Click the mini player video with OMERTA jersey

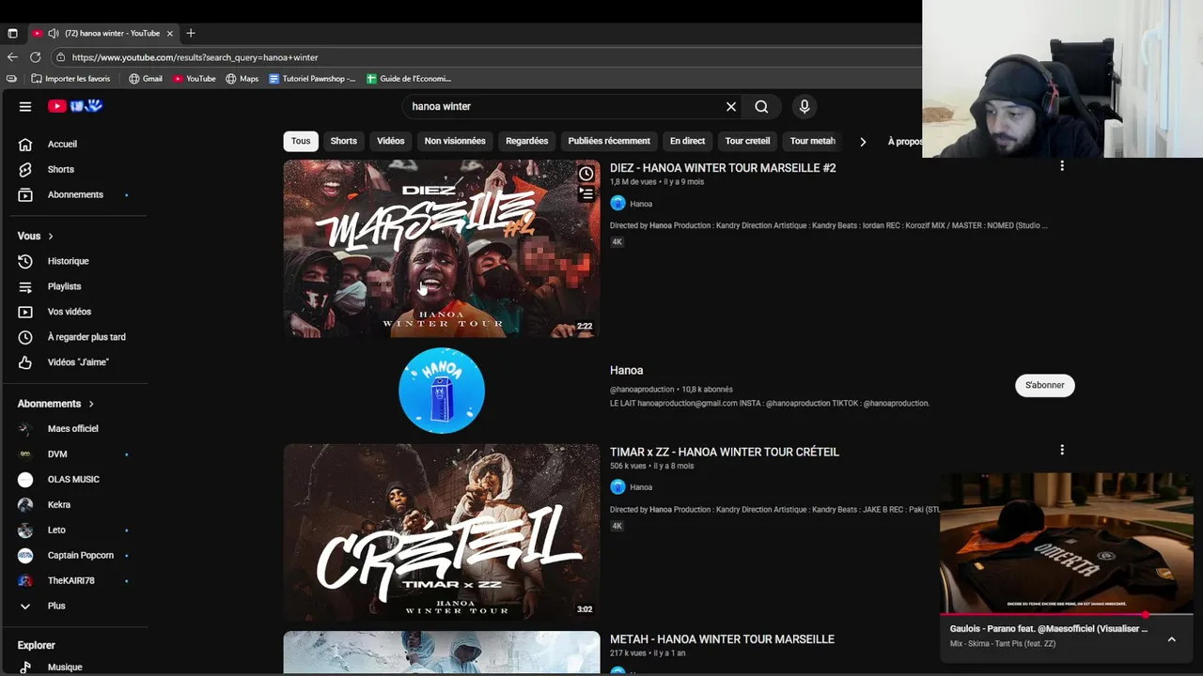coord(1067,543)
